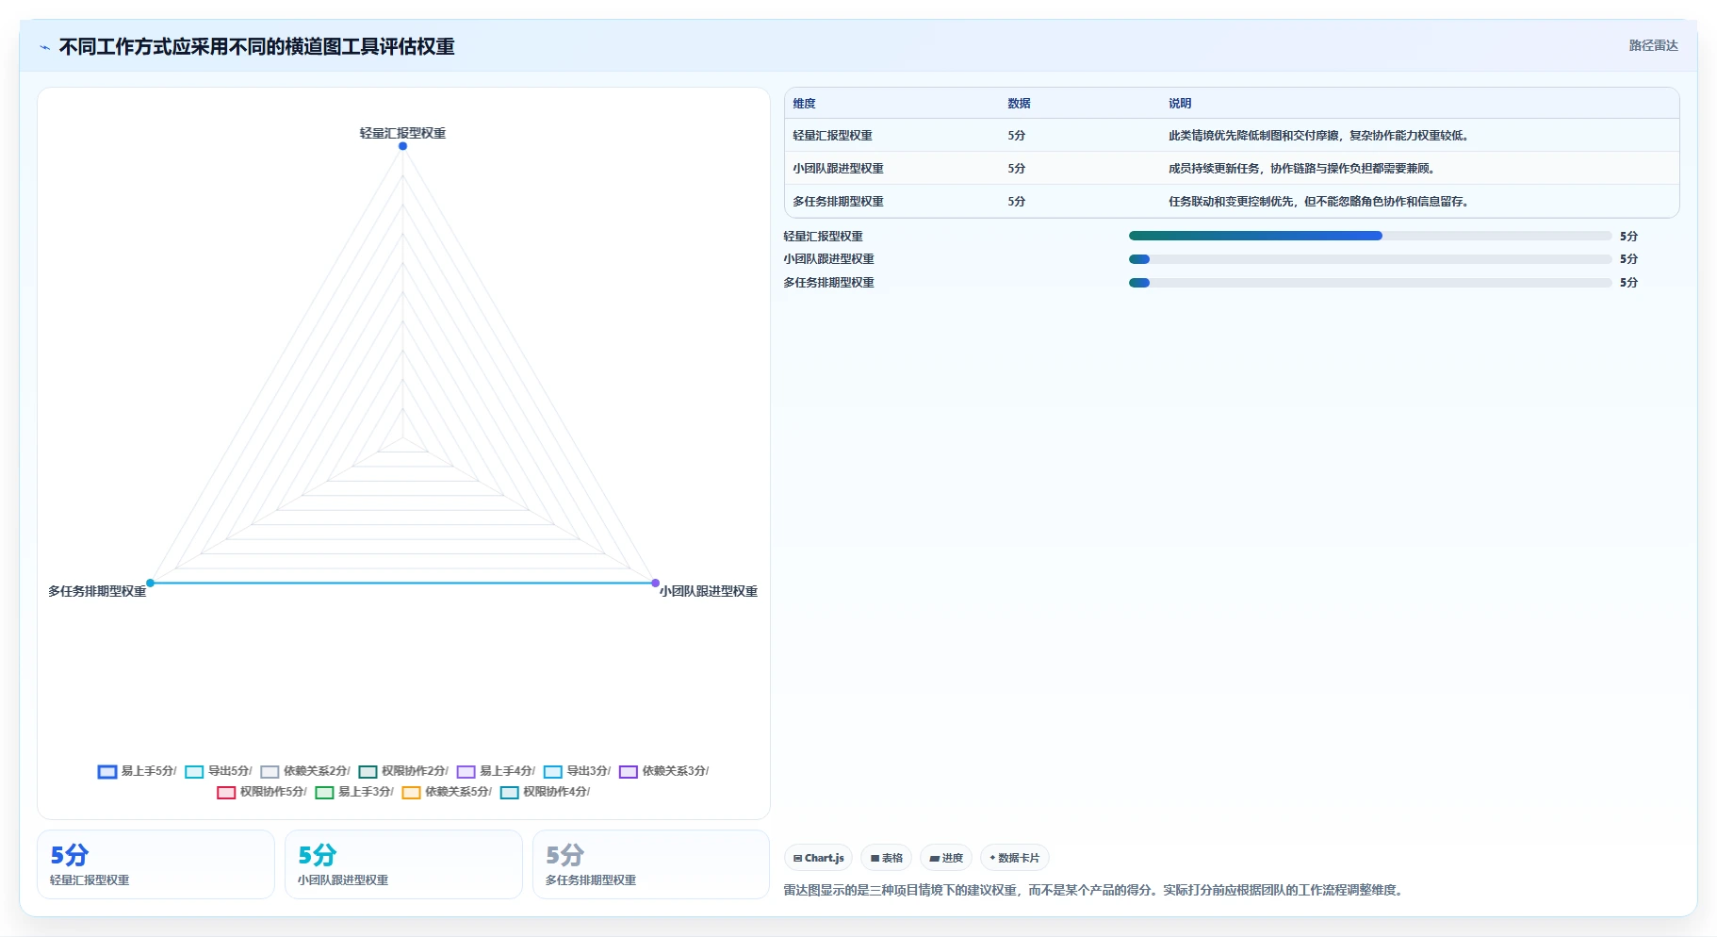This screenshot has height=937, width=1717.
Task: Open the 多任务排期型权重 5分 data card
Action: tap(651, 864)
